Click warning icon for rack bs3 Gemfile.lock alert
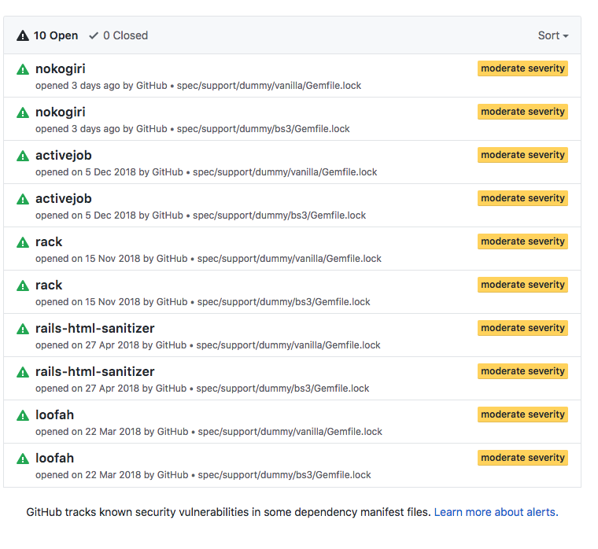 [x=23, y=286]
